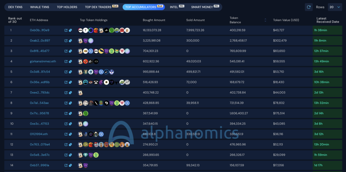Open wallet address 0x8f8...45d77
The image size is (346, 172).
(x=40, y=51)
